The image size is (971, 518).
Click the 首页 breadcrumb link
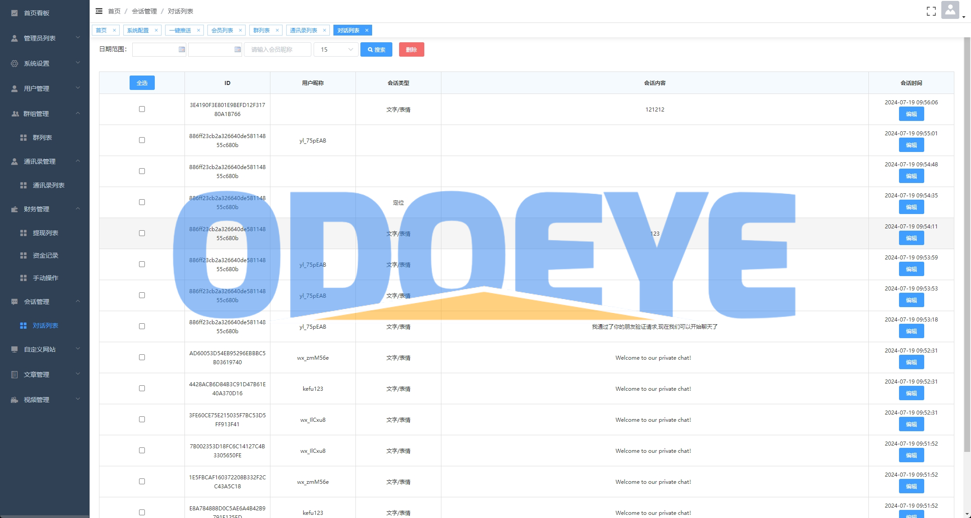(114, 11)
